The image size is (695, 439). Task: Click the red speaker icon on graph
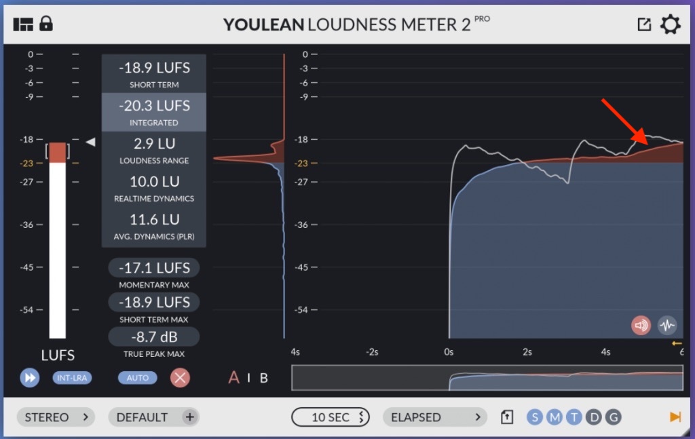(641, 326)
